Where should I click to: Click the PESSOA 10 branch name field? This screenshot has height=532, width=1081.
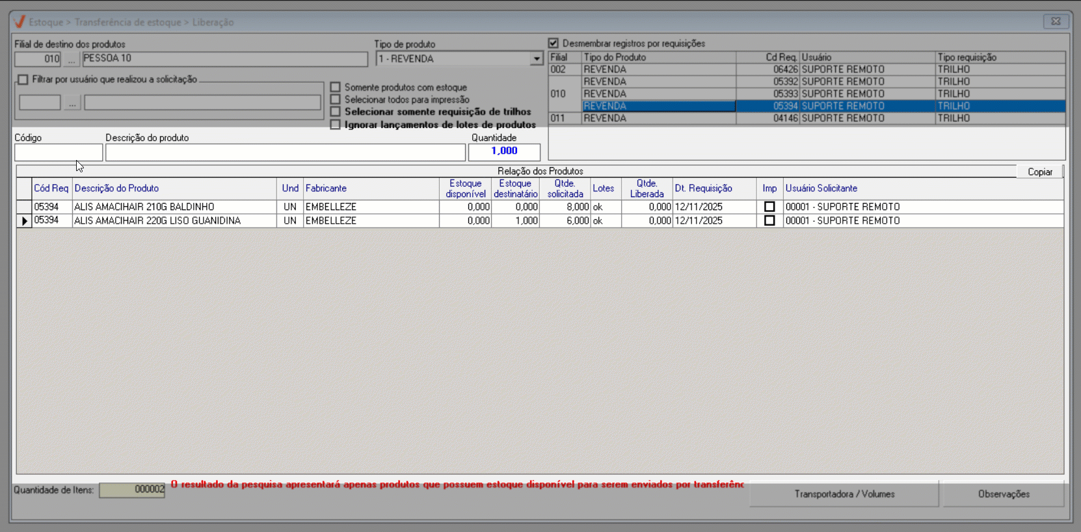(225, 59)
